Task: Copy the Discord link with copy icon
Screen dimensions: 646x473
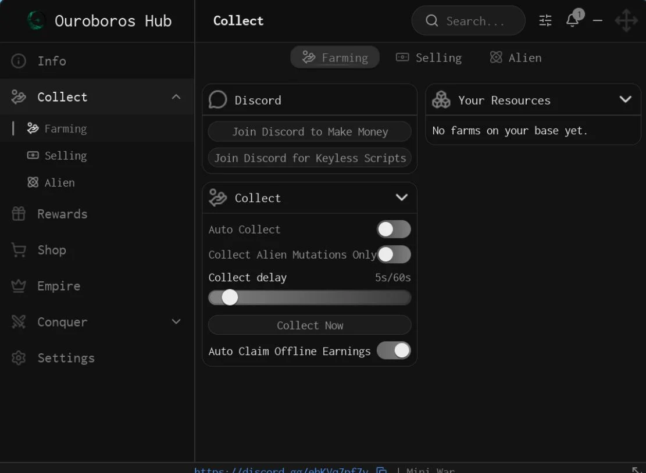Action: tap(381, 470)
